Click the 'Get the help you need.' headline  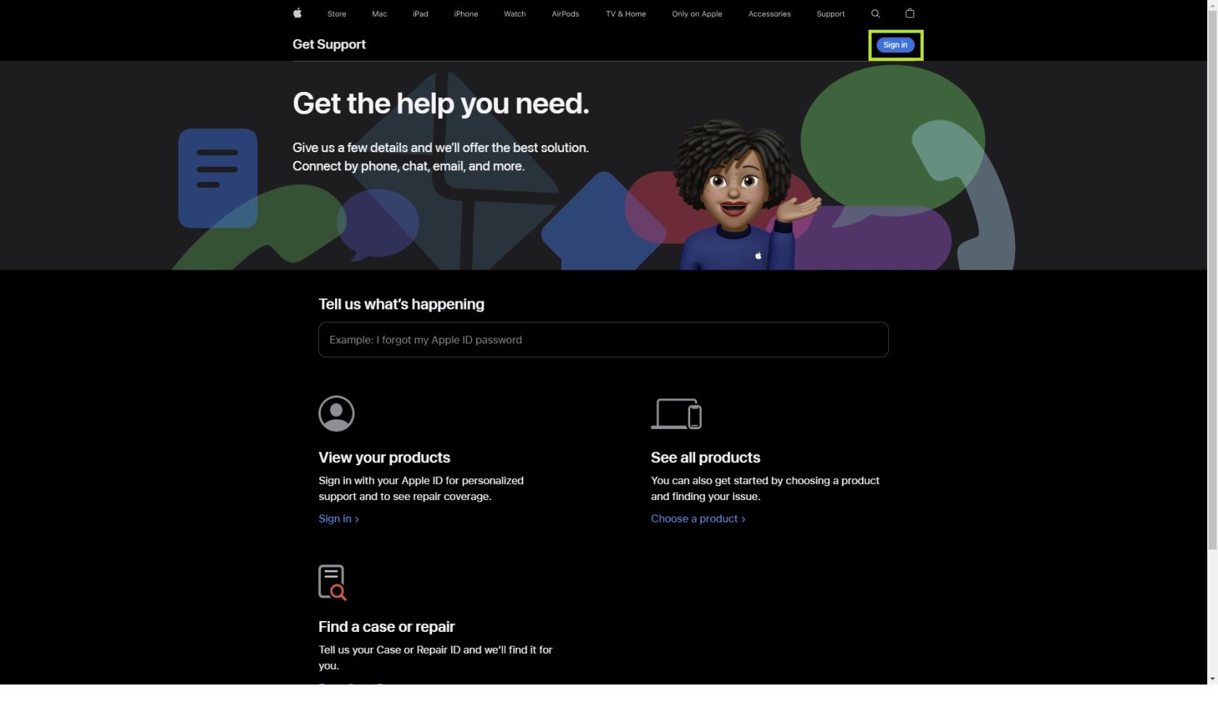pos(441,104)
